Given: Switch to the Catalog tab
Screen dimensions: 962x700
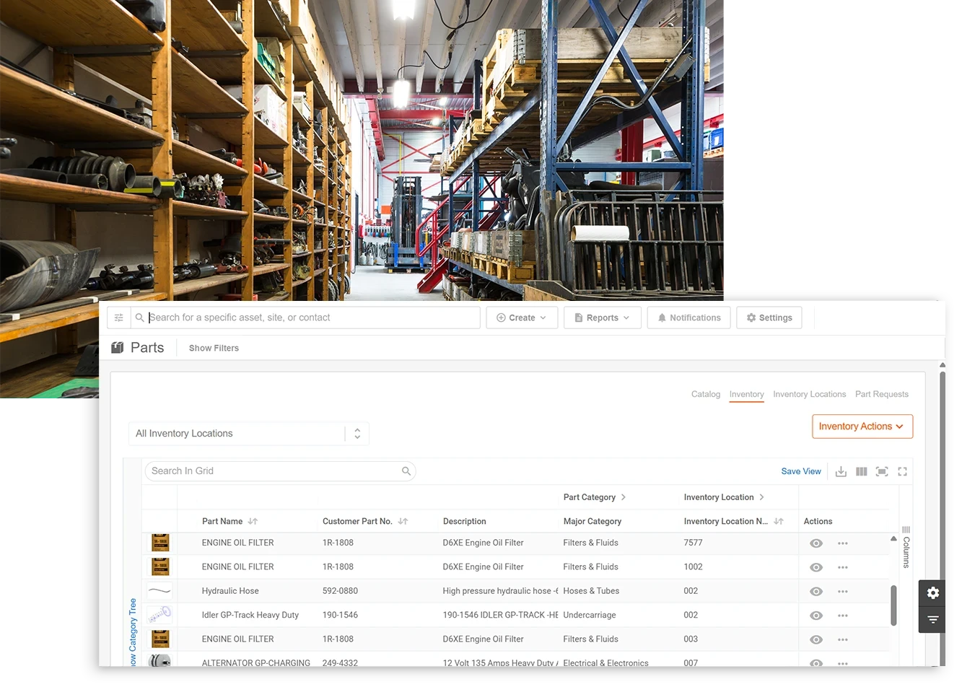Looking at the screenshot, I should coord(705,394).
